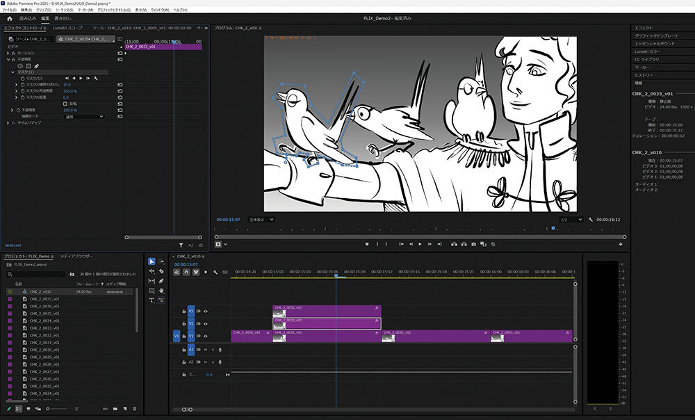The width and height of the screenshot is (695, 420).
Task: Delete selected project item with trash icon
Action: [135, 409]
